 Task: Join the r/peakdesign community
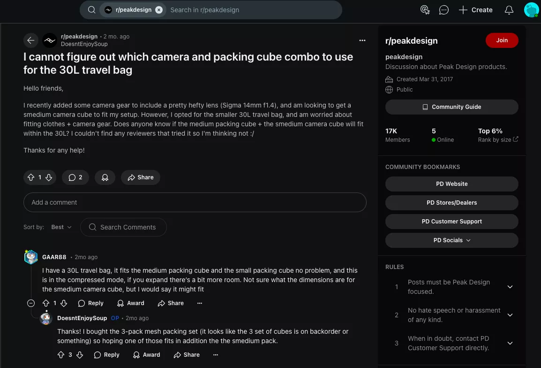pyautogui.click(x=502, y=40)
